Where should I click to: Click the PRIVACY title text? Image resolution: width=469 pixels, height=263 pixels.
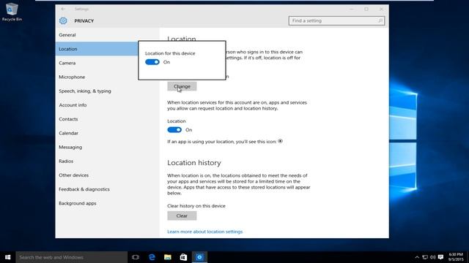[x=84, y=21]
